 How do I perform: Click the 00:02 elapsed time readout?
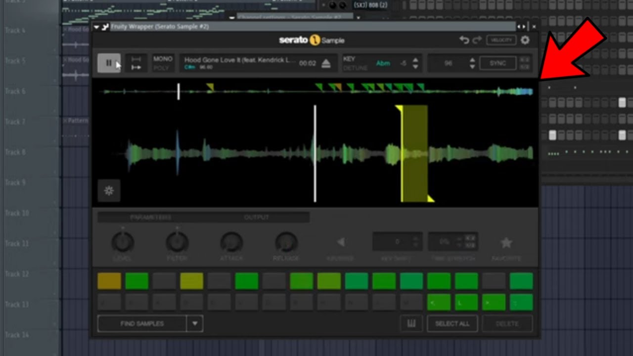tap(308, 63)
